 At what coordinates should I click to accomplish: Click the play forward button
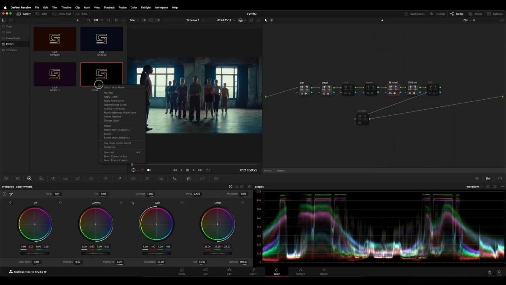[x=194, y=170]
